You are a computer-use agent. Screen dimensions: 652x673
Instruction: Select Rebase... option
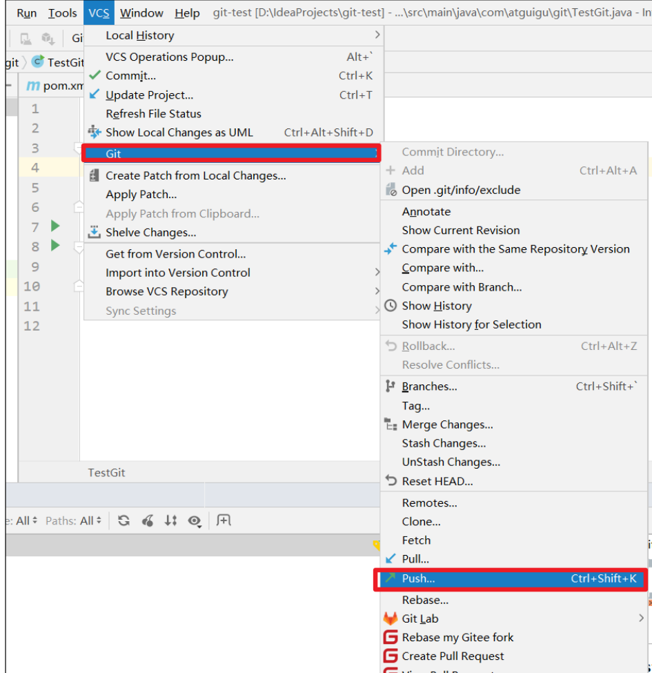point(514,600)
